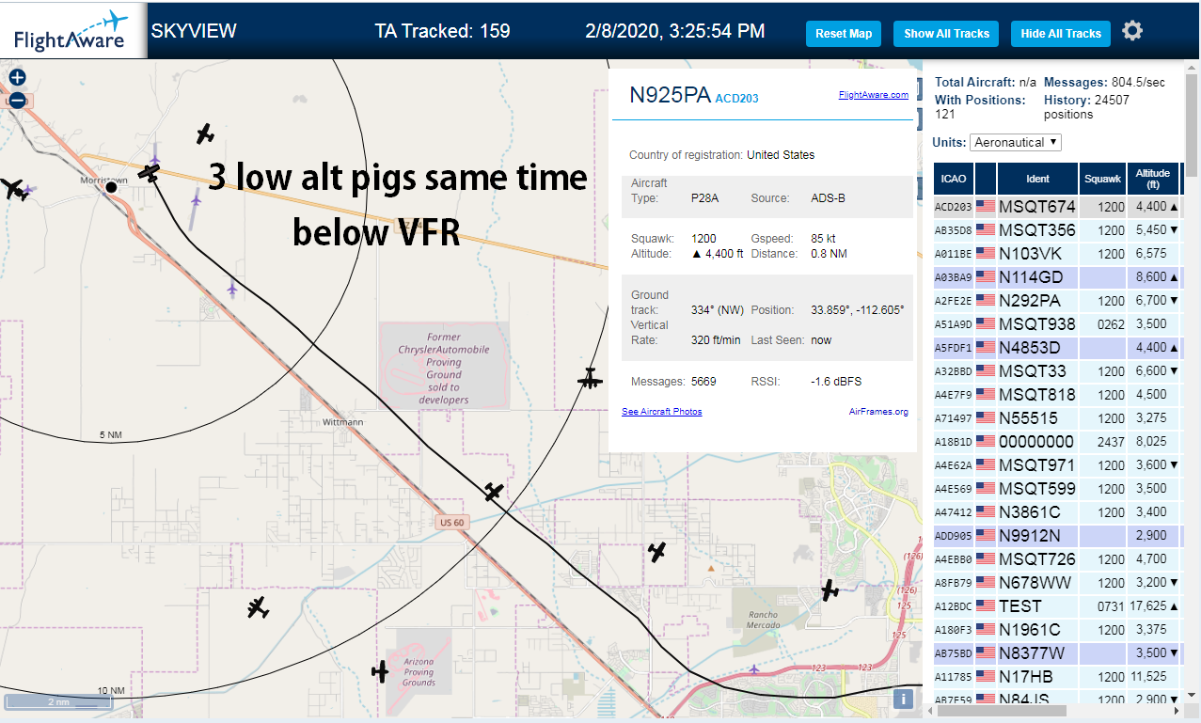Open the map info 'i' button
1201x723 pixels.
[x=903, y=699]
